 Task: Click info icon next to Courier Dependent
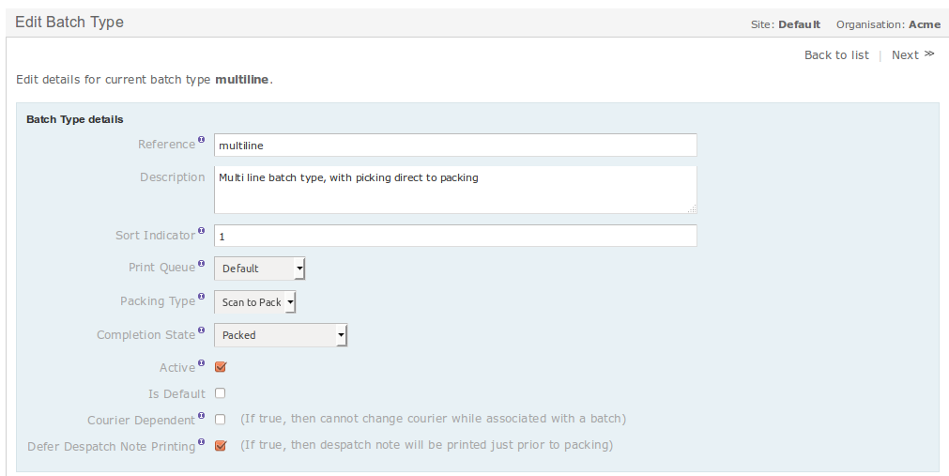[x=202, y=416]
